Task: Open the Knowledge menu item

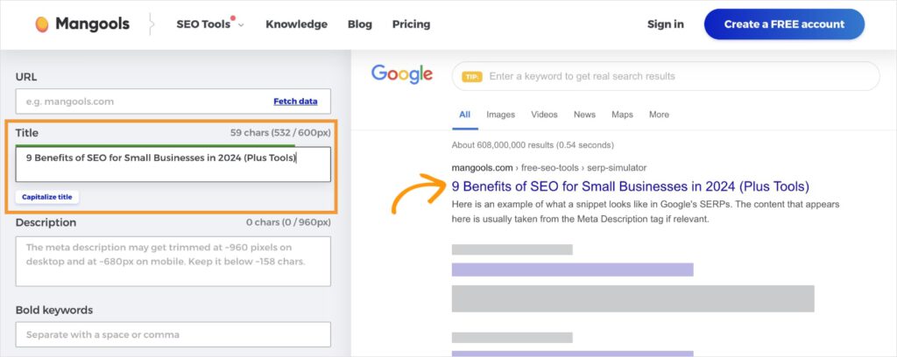Action: pos(296,24)
